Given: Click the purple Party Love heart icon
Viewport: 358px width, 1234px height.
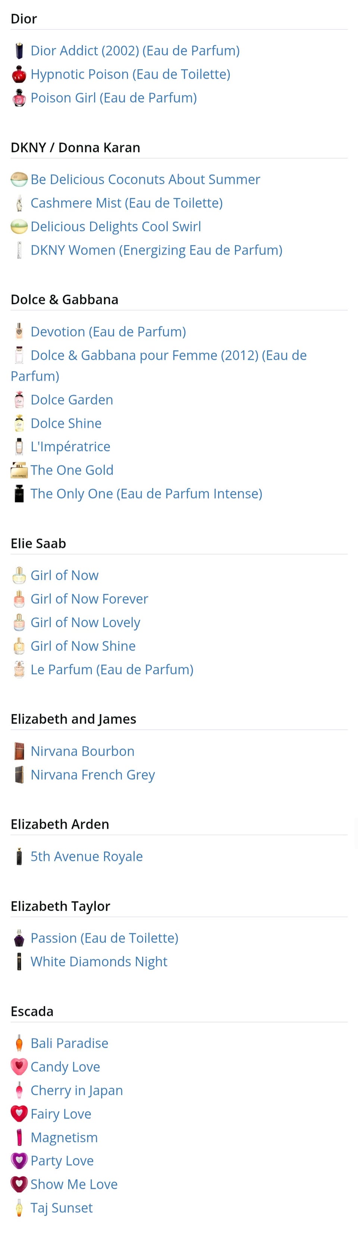Looking at the screenshot, I should (x=19, y=1160).
